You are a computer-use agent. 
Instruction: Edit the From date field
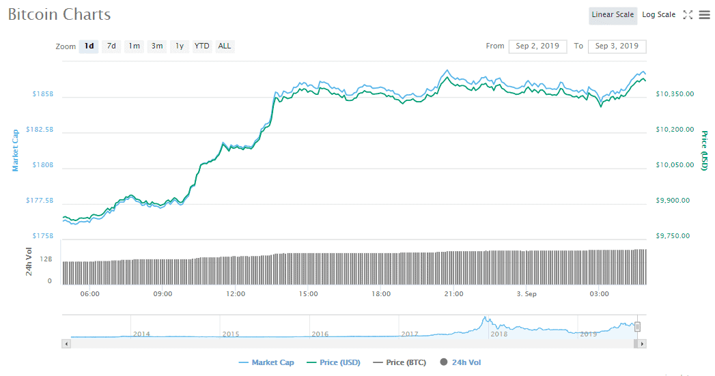pyautogui.click(x=537, y=46)
